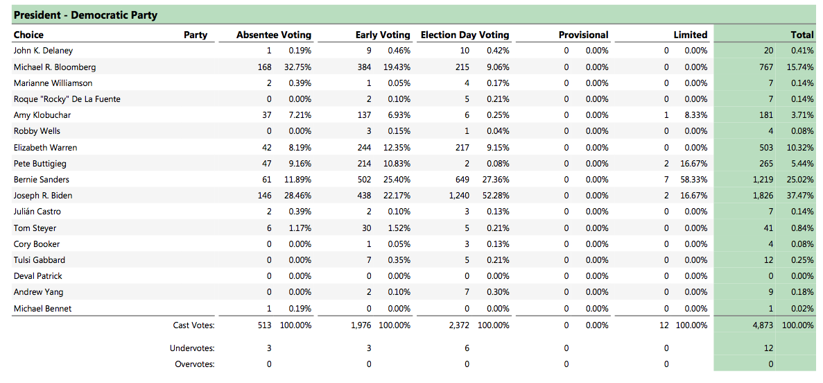The image size is (823, 383).
Task: Click the President - Democratic Party title
Action: (85, 15)
